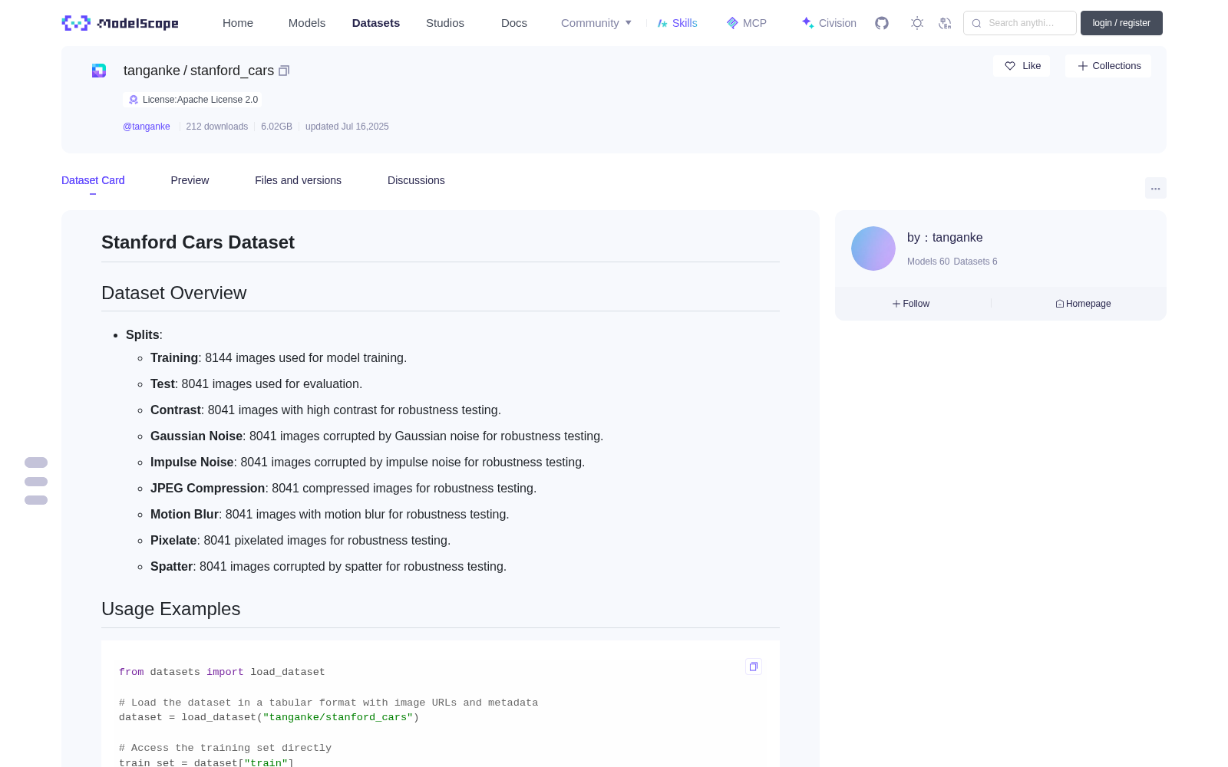This screenshot has height=767, width=1228.
Task: Click the Civision star icon
Action: tap(807, 23)
